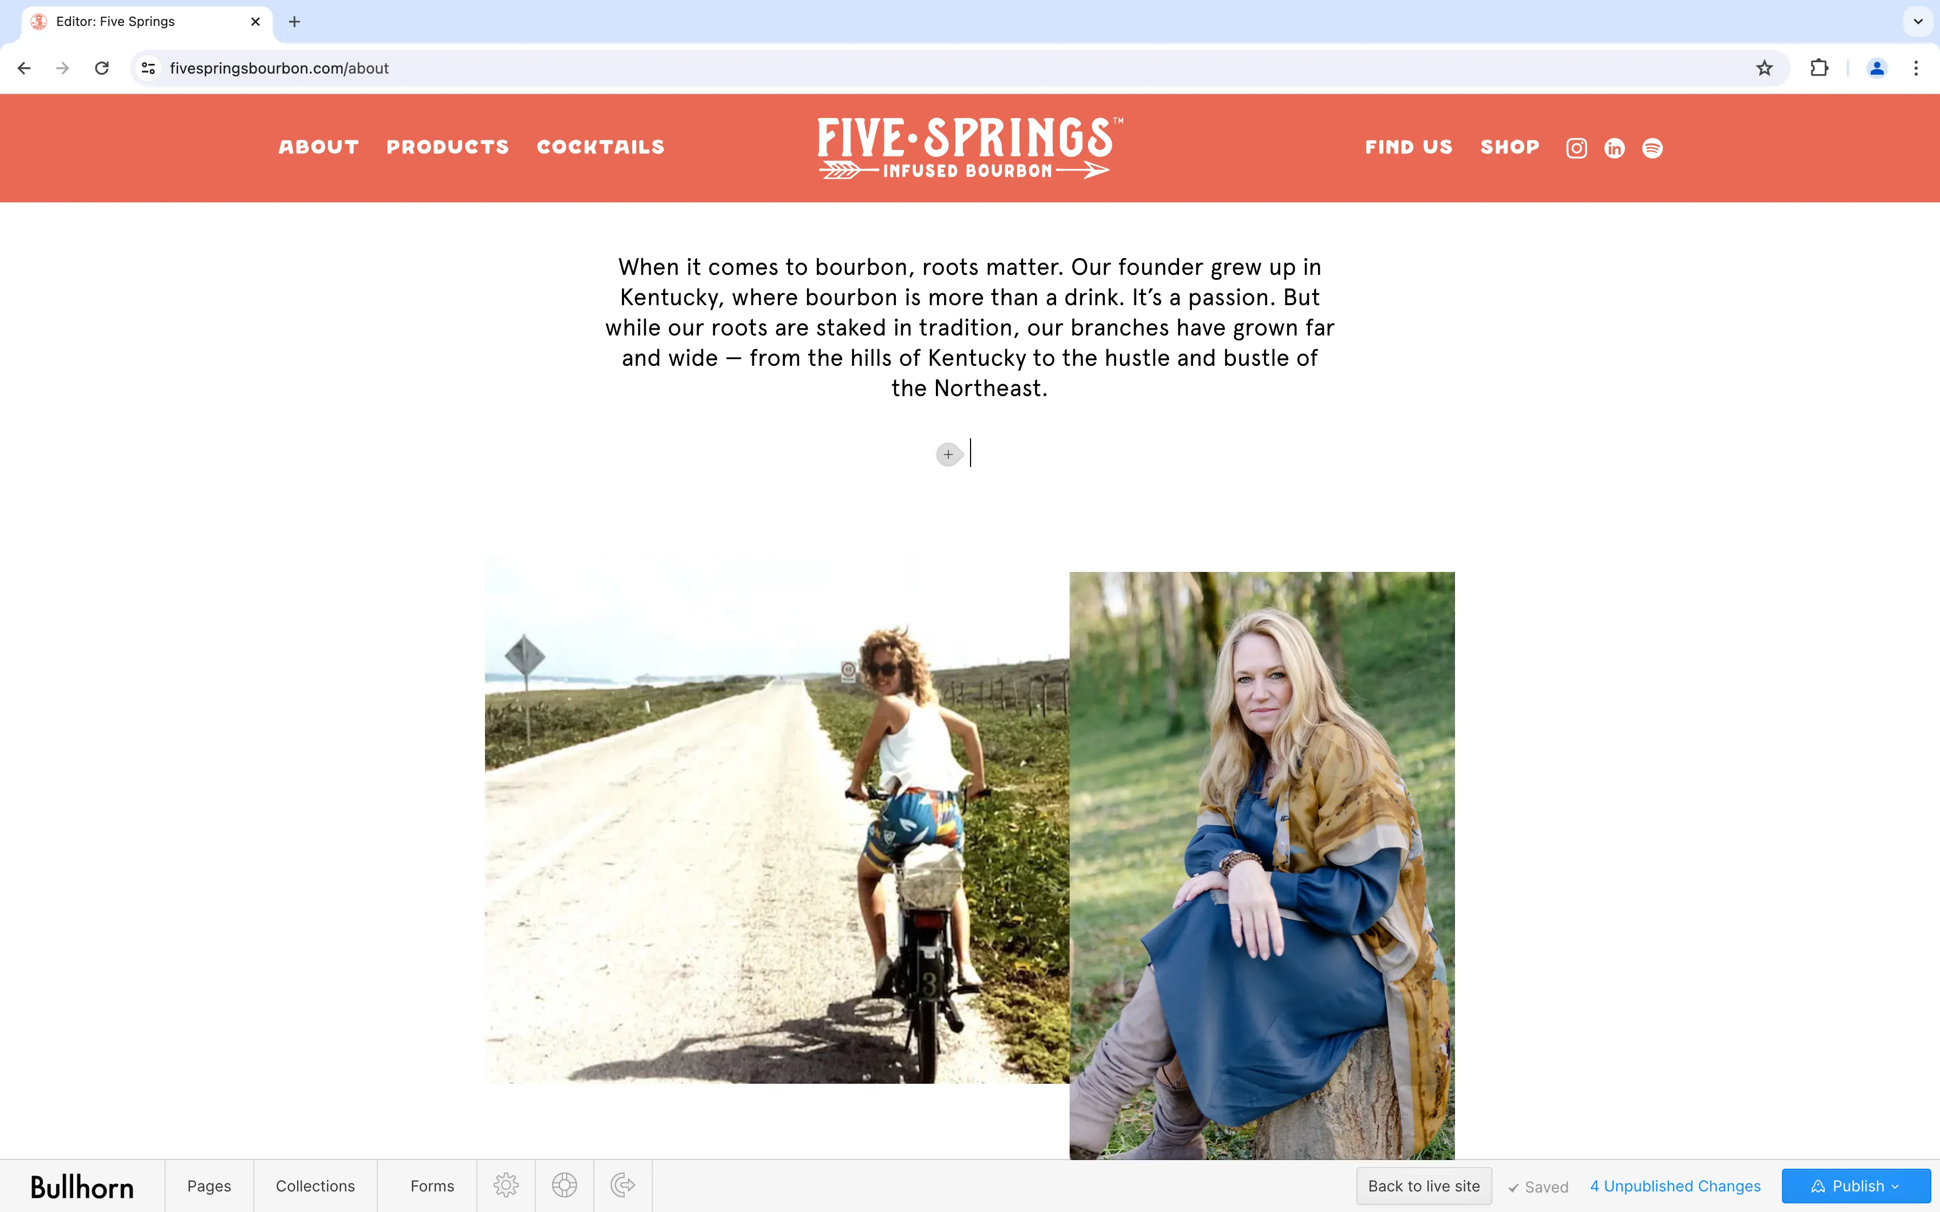The image size is (1940, 1212).
Task: Go to the Cocktails navigation link
Action: [x=600, y=147]
